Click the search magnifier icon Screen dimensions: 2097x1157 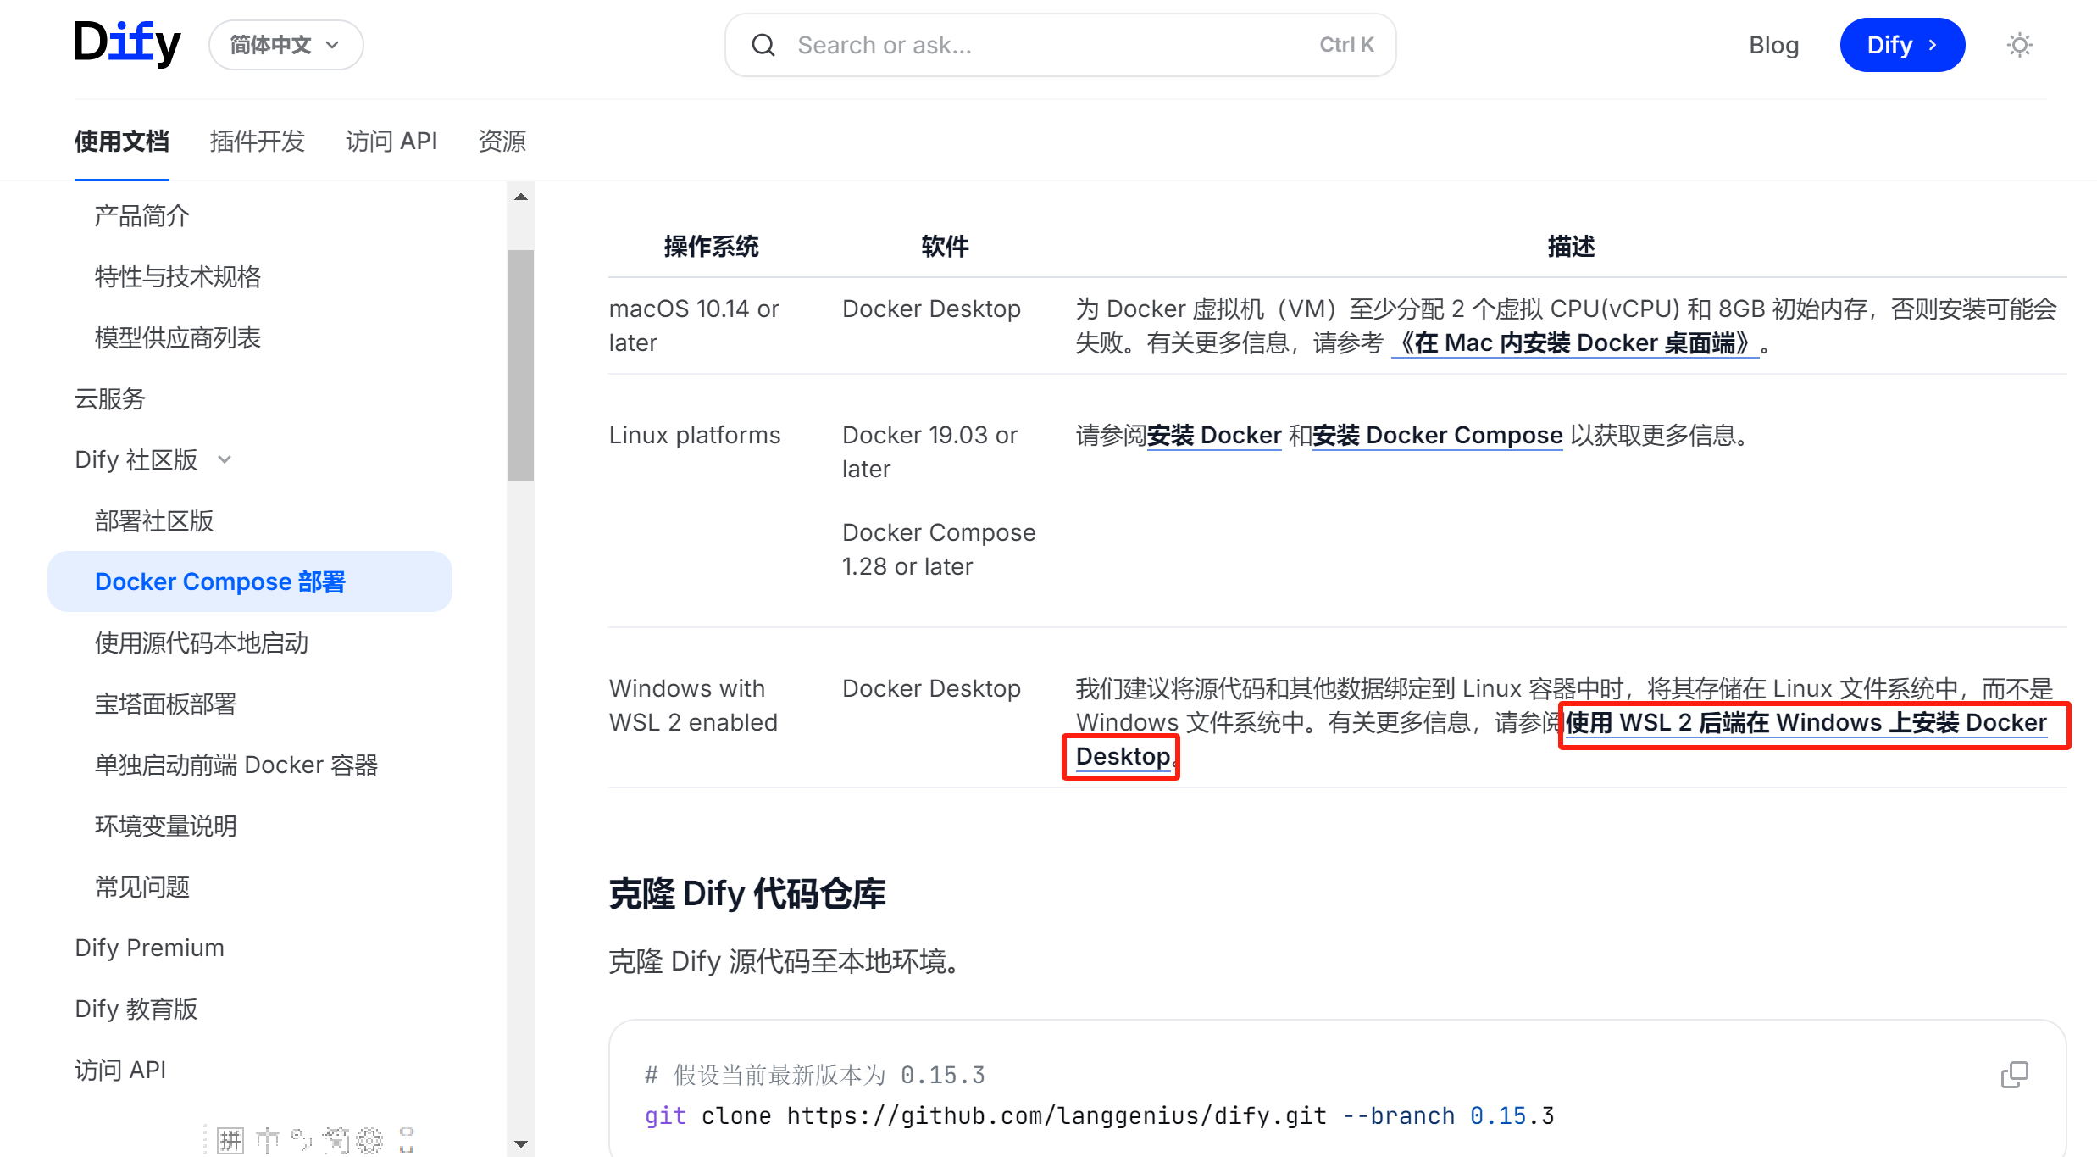click(763, 45)
